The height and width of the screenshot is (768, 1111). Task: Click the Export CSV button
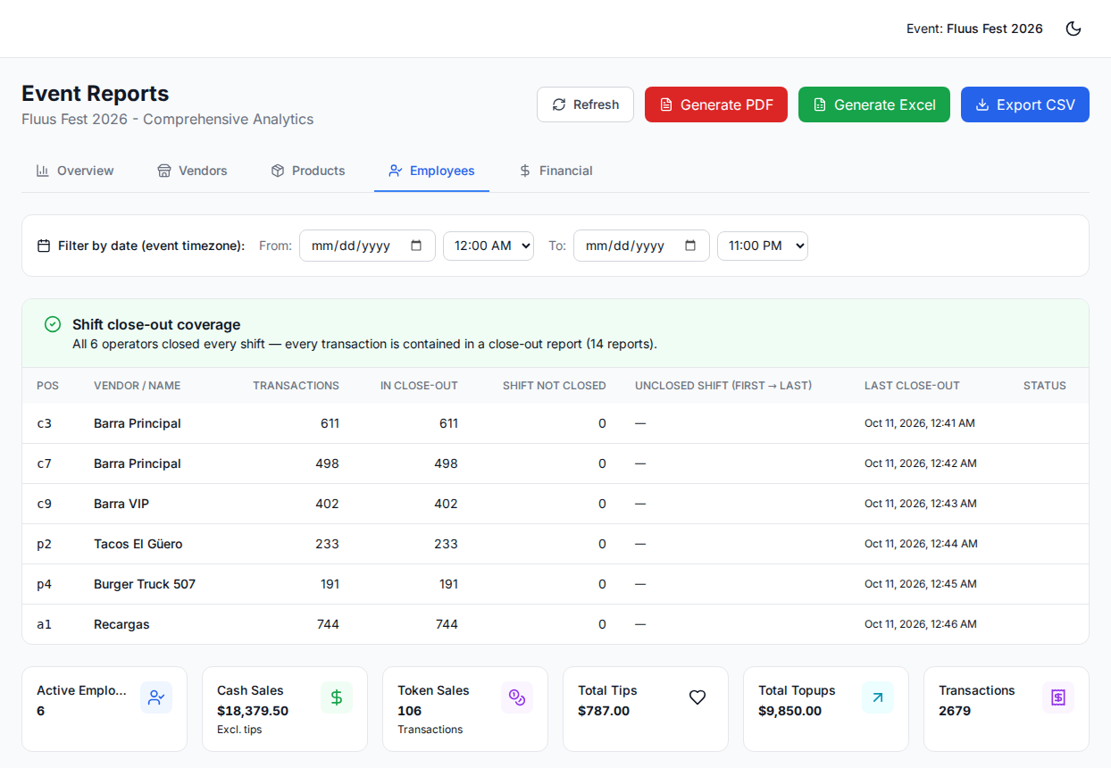coord(1025,104)
